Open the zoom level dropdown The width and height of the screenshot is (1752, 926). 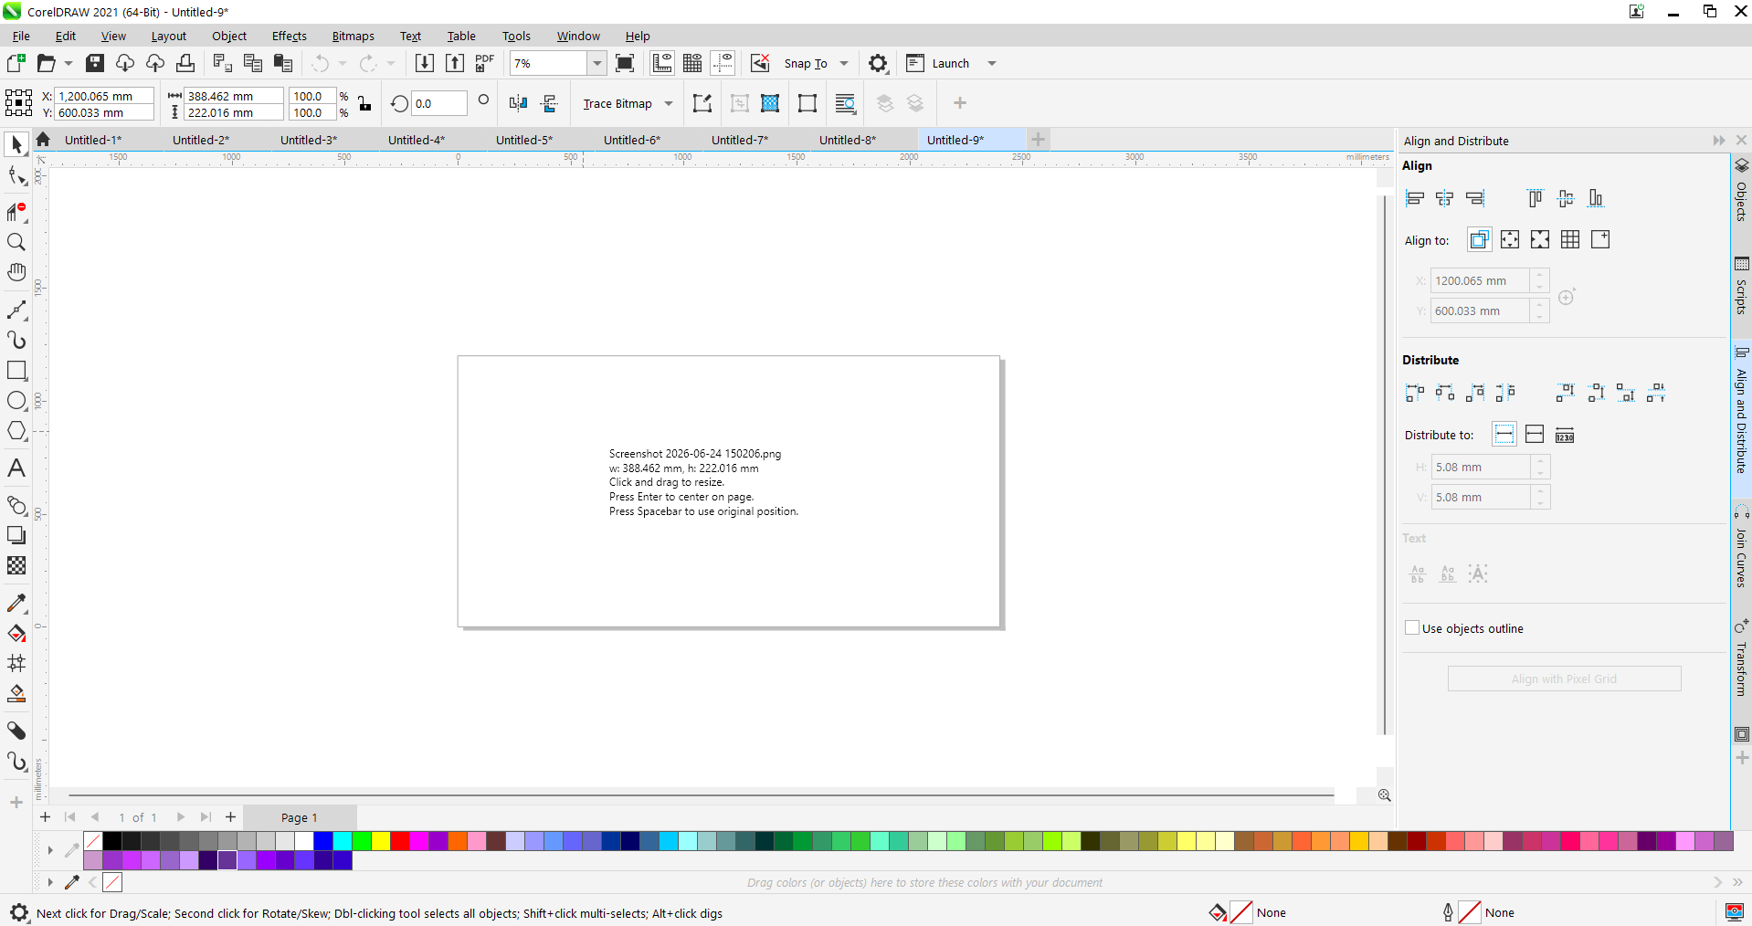point(596,63)
